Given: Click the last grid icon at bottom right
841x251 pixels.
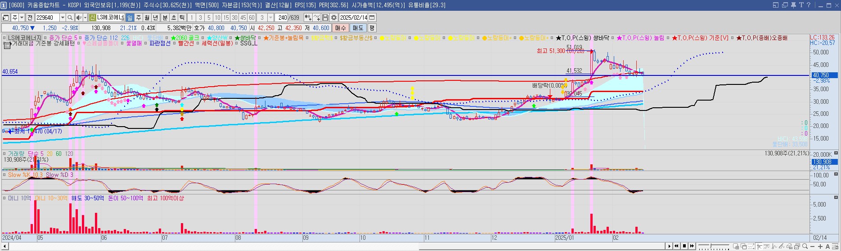Looking at the screenshot, I should pyautogui.click(x=835, y=246).
